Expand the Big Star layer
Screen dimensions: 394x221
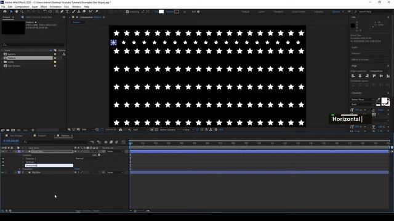16,173
